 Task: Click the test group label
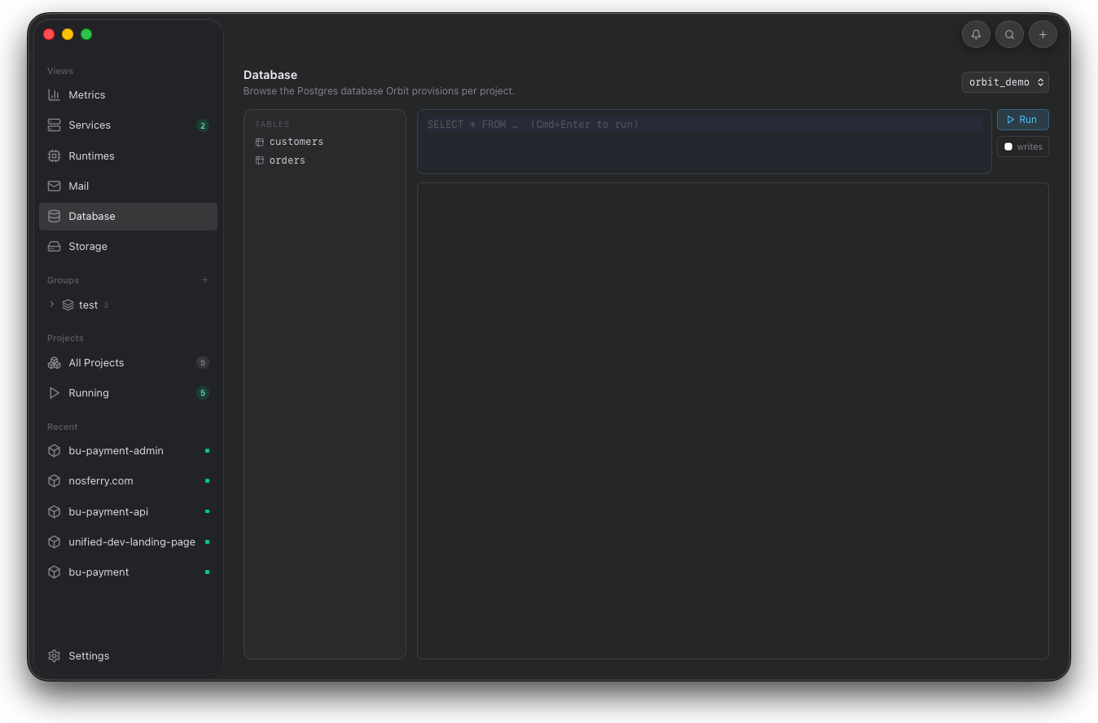point(88,305)
